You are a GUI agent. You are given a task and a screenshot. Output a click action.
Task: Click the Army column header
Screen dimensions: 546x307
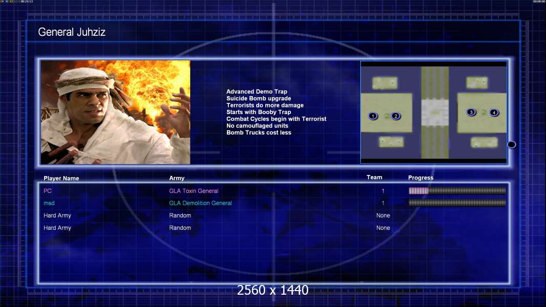(x=177, y=178)
